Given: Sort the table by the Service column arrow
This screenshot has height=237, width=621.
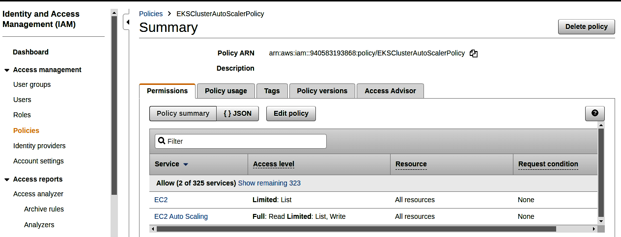Looking at the screenshot, I should point(186,164).
